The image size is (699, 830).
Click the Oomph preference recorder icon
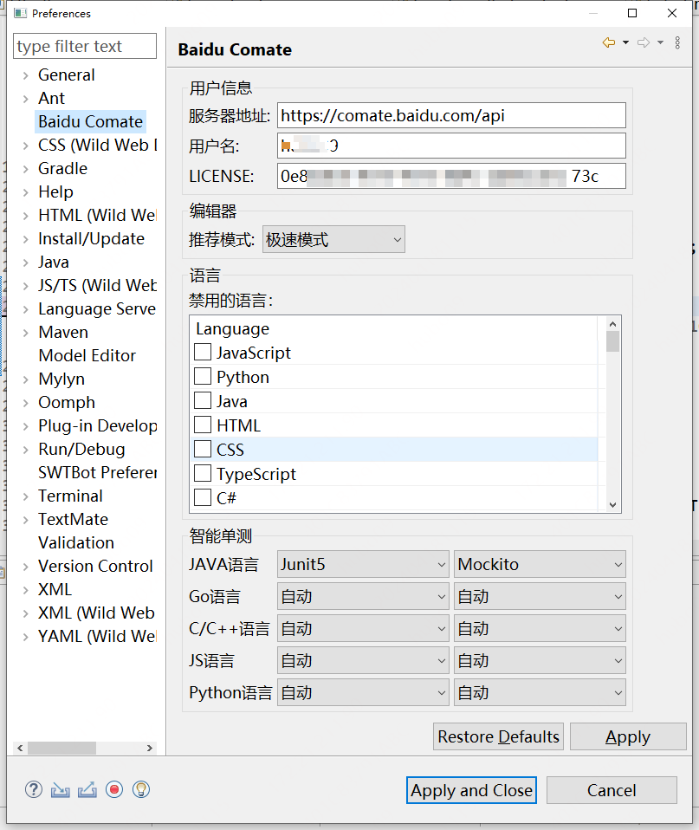(114, 790)
